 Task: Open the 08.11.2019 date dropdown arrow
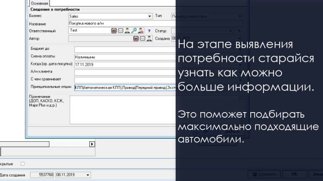(88, 175)
